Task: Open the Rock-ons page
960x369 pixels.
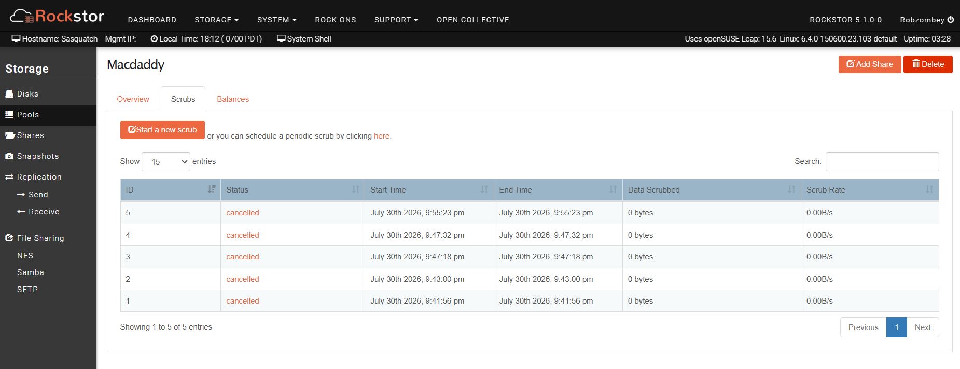Action: click(x=336, y=20)
